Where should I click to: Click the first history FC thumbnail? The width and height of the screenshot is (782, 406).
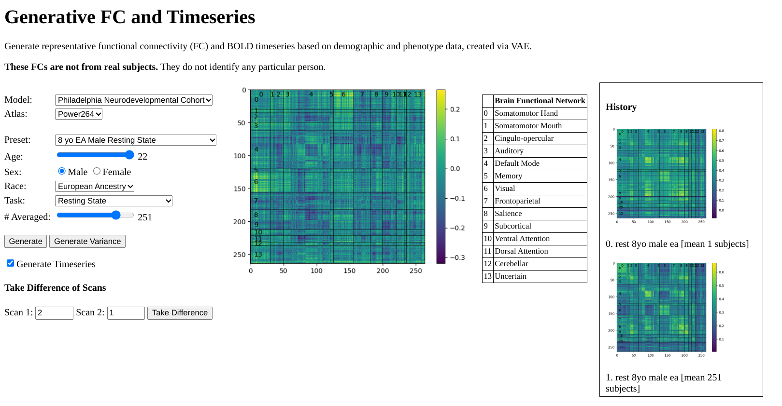click(661, 174)
